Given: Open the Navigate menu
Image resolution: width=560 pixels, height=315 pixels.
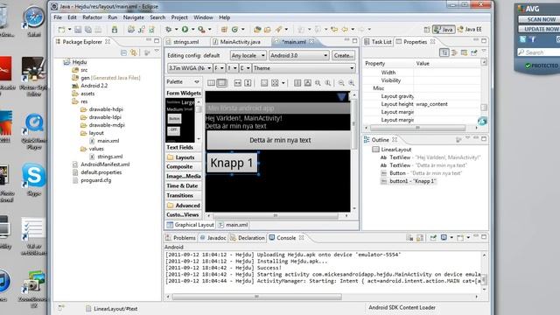Looking at the screenshot, I should click(133, 17).
